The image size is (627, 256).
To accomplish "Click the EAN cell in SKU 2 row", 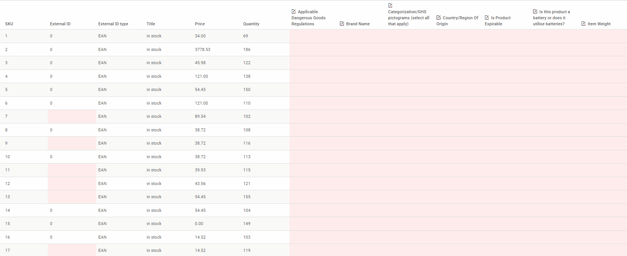I will click(x=102, y=49).
